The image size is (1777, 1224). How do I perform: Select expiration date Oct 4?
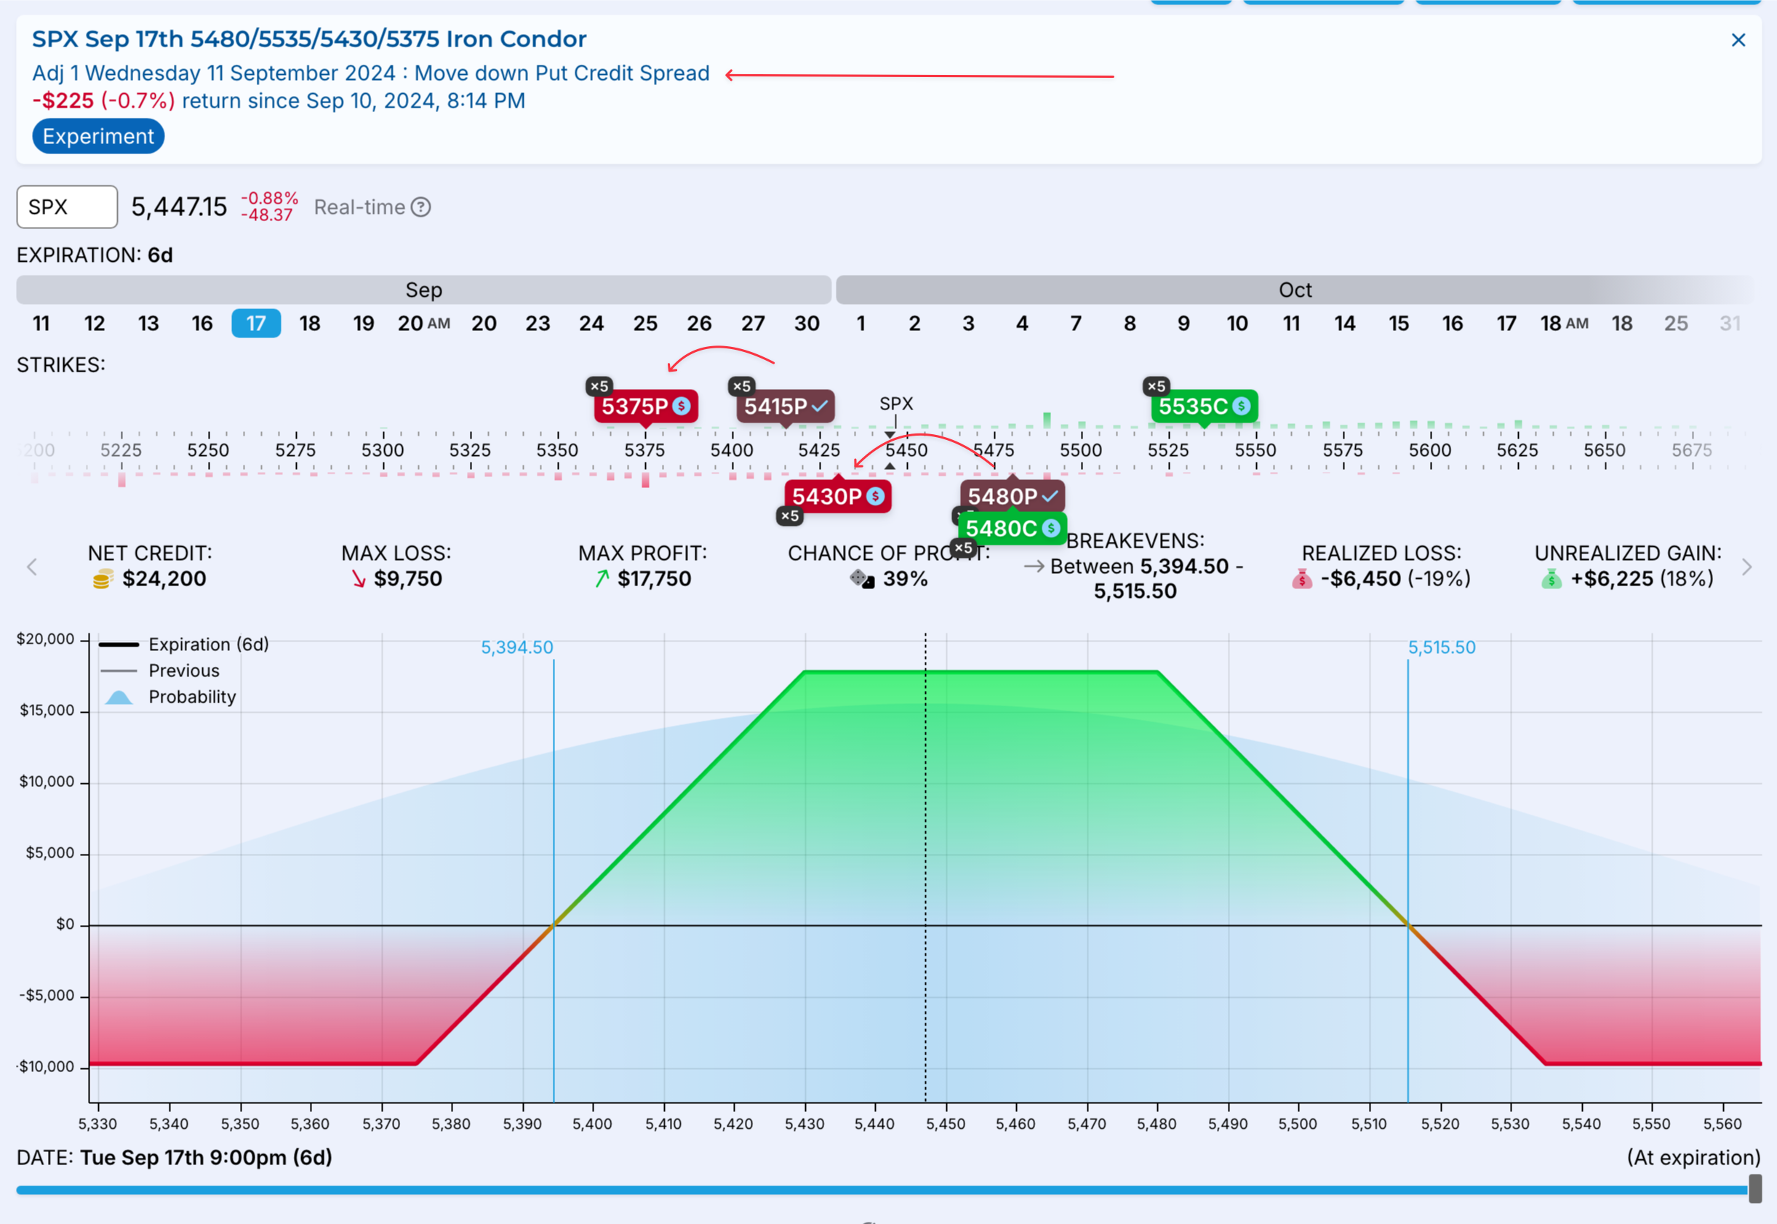(x=1022, y=324)
